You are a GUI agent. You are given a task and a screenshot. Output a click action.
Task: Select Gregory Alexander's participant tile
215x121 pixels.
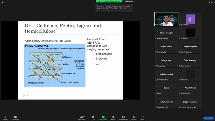(190, 102)
